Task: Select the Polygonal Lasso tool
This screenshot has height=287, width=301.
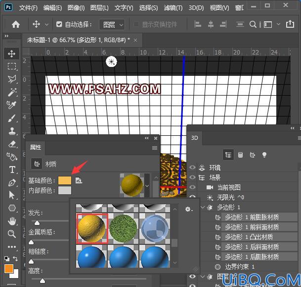Action: click(x=12, y=79)
